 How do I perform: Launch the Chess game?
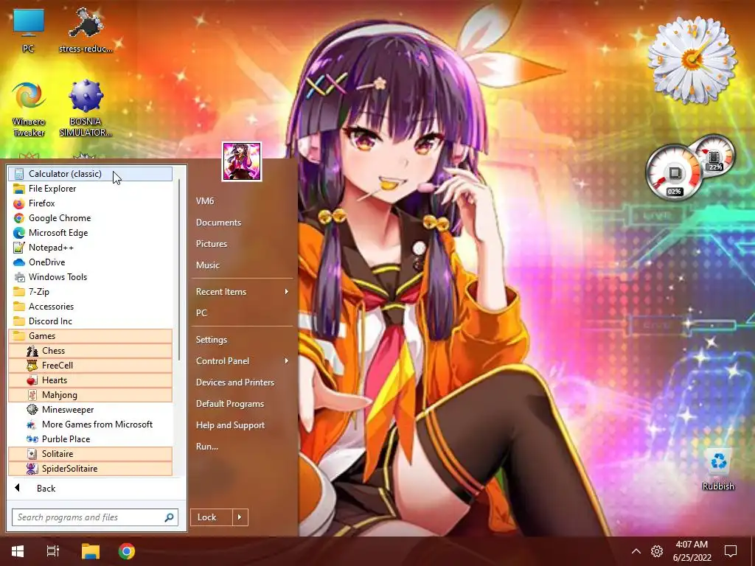pyautogui.click(x=90, y=351)
